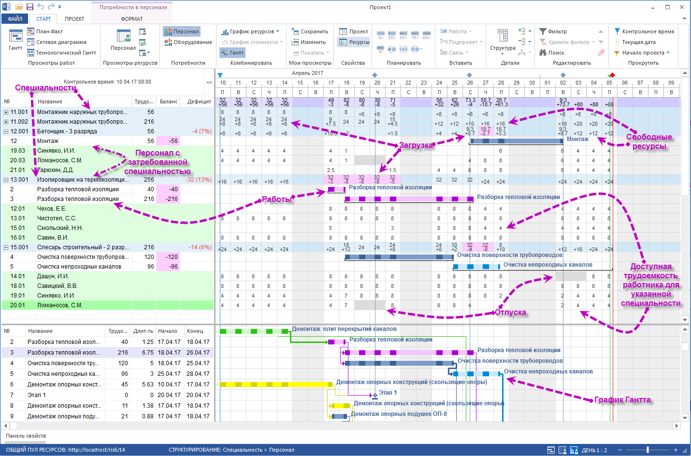
Task: Select row Ломаносов, С.М. 20.01
Action: (107, 305)
